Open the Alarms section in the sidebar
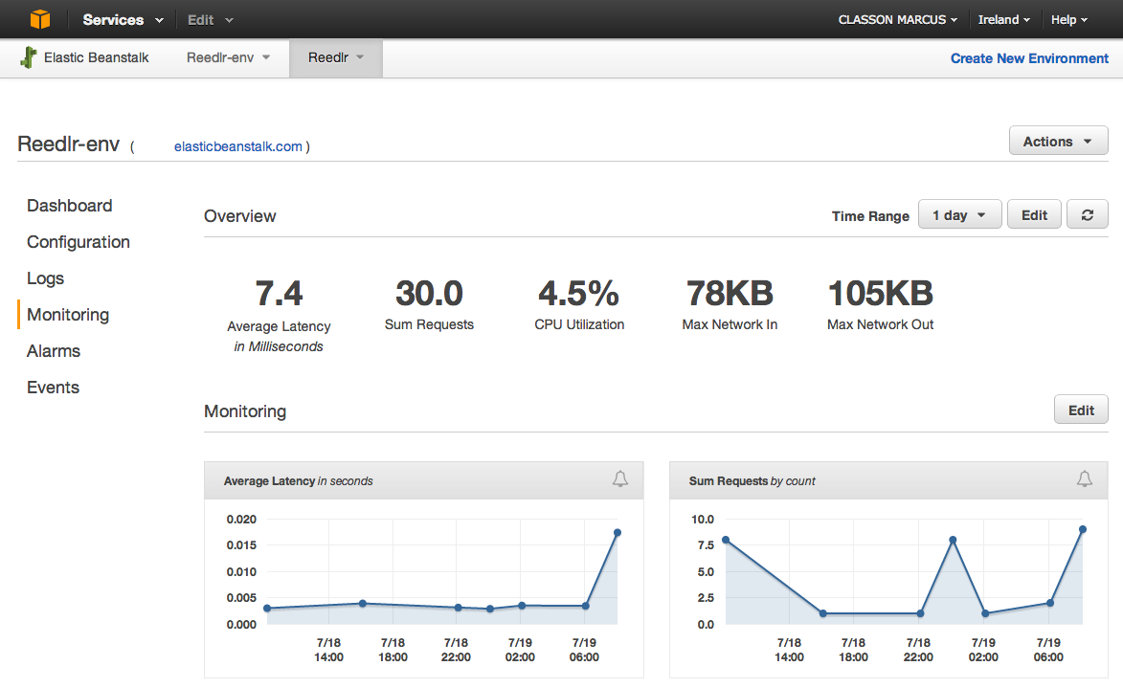 pos(54,351)
